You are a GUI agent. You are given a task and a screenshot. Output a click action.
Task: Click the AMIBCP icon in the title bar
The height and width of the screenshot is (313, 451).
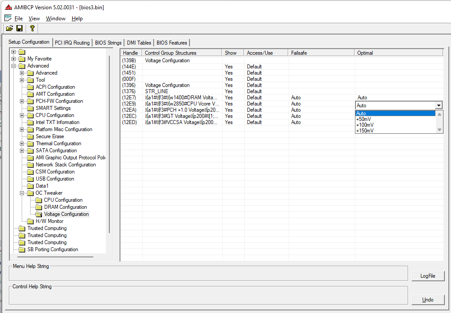pos(8,7)
